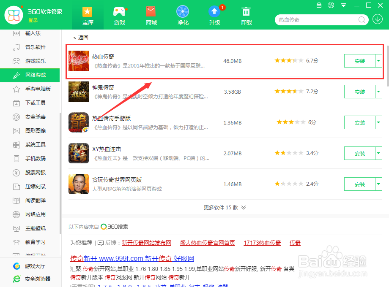The width and height of the screenshot is (389, 287).
Task: Open the 17173热血传奇 link
Action: point(262,243)
